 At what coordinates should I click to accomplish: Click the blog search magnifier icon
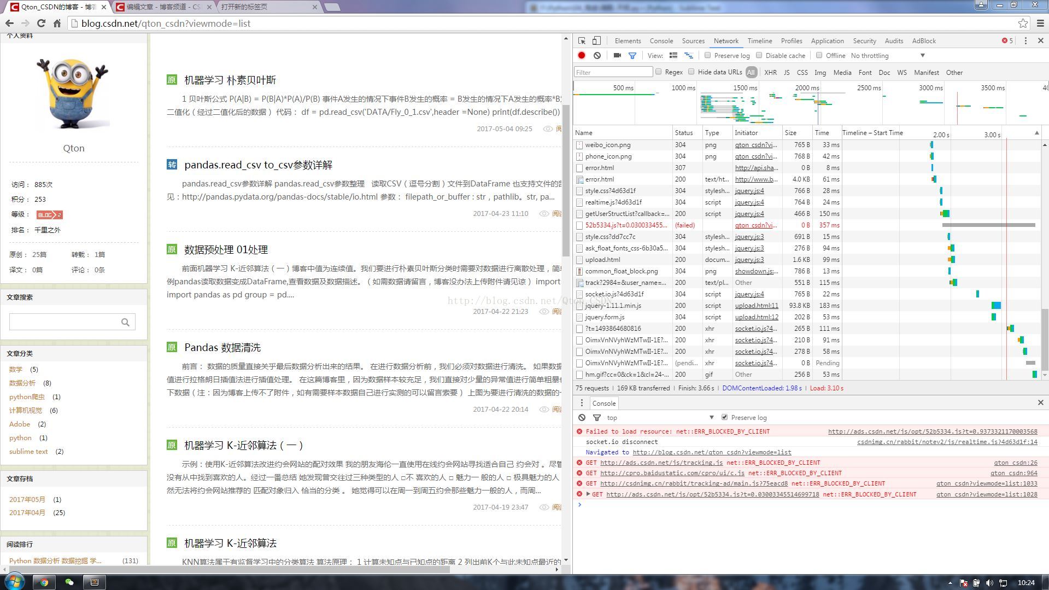click(125, 322)
